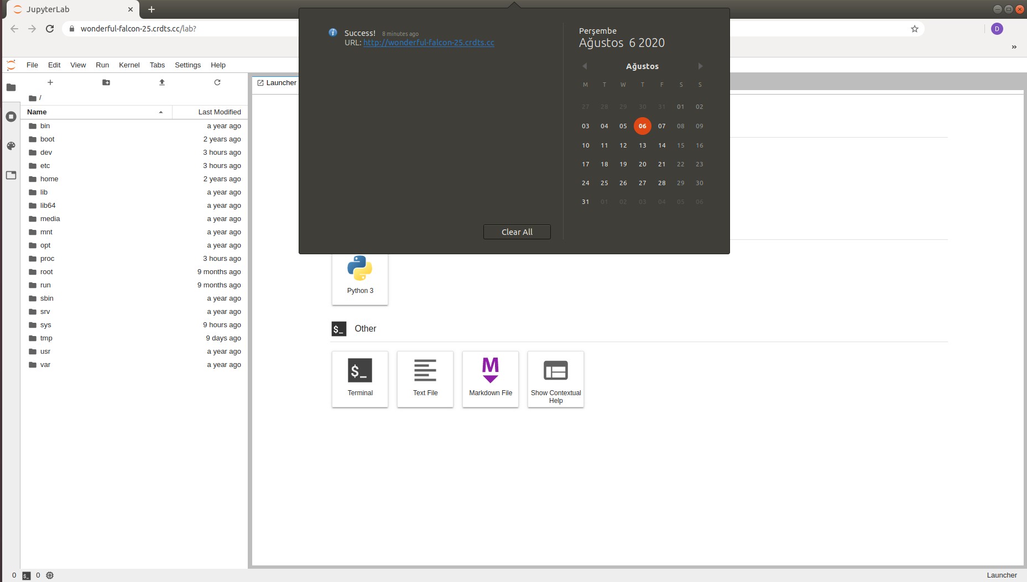Select August 31 in the calendar

coord(585,202)
